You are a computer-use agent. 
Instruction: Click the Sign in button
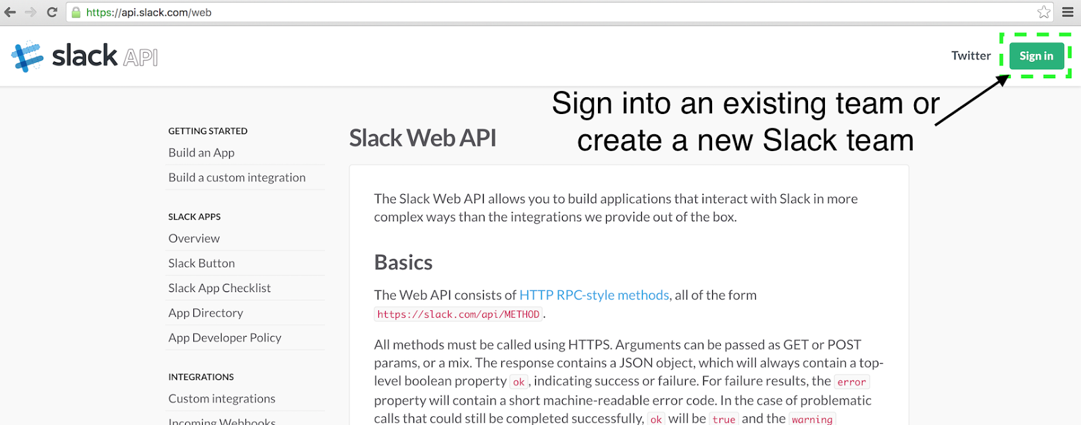pos(1036,56)
